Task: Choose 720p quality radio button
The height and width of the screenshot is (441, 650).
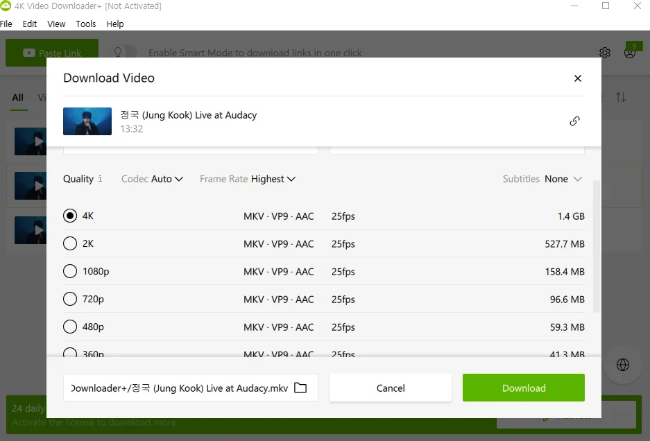Action: point(70,299)
